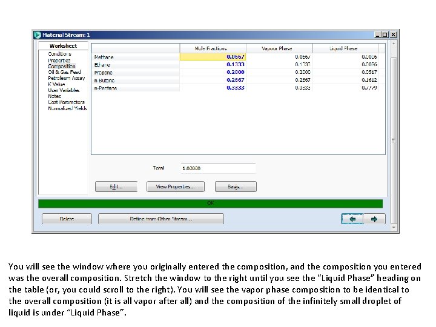The width and height of the screenshot is (436, 327).
Task: Select n-Pentane mole fraction cell 0.3333
Action: tap(213, 88)
